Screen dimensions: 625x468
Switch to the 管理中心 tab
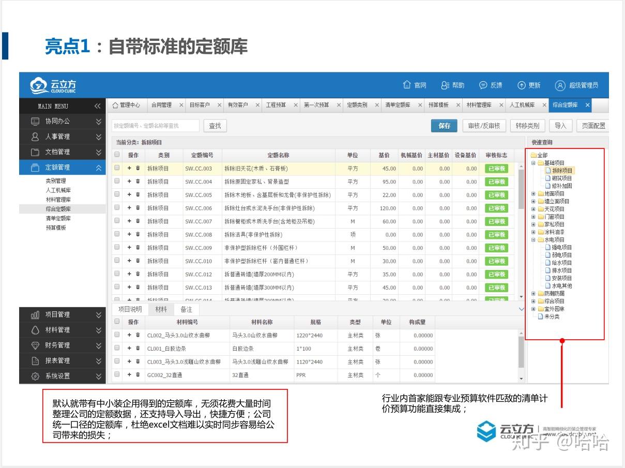coord(126,105)
